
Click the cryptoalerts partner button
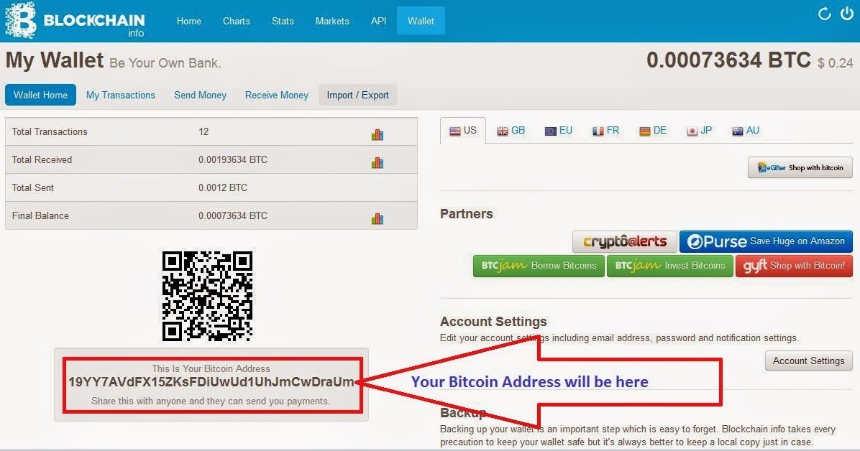tap(625, 241)
